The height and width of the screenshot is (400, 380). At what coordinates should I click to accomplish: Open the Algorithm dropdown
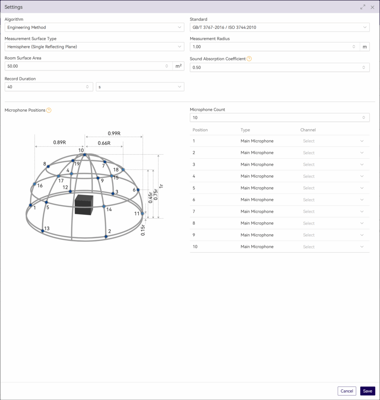pos(94,27)
